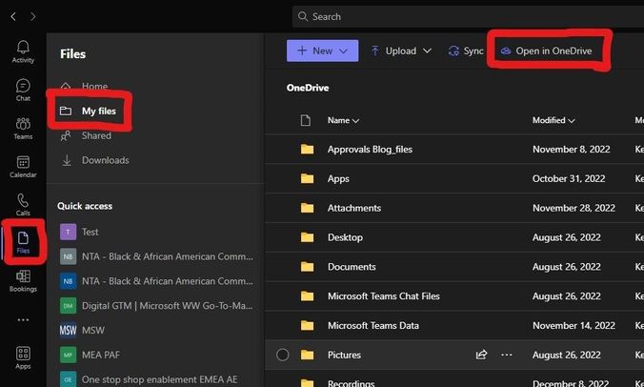The height and width of the screenshot is (387, 644).
Task: Click the November 28, 2022 date
Action: [x=574, y=208]
